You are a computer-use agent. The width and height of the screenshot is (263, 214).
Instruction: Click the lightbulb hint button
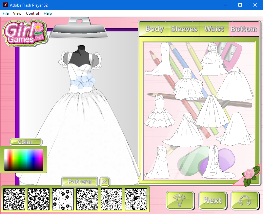(x=180, y=201)
